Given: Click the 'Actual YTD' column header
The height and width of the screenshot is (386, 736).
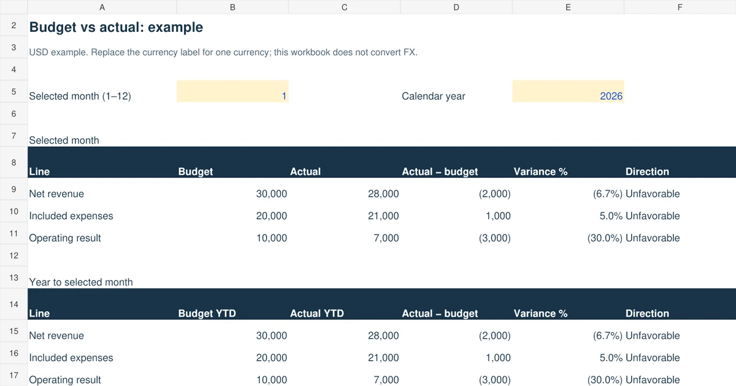Looking at the screenshot, I should (317, 314).
